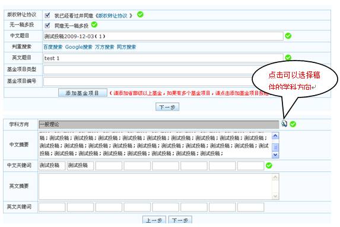Viewport: 340px width, 227px height.
Task: Click scroll down arrow of 中文摘要 box
Action: point(275,155)
